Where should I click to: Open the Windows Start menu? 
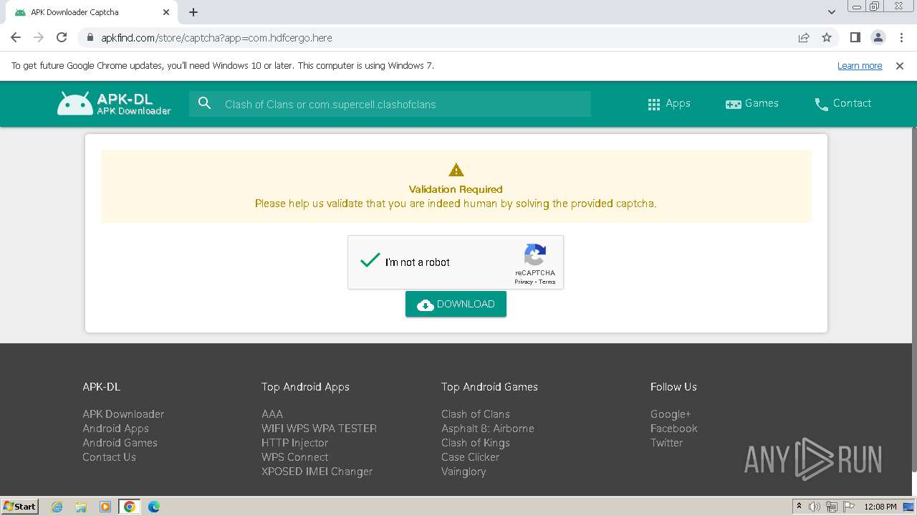[20, 507]
